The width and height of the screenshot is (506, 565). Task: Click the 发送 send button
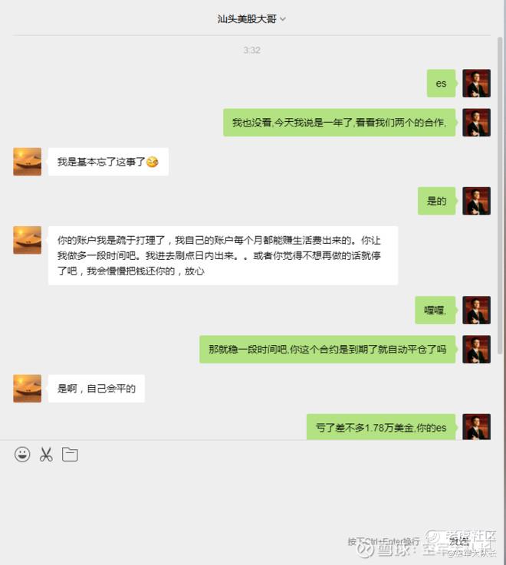pos(459,541)
